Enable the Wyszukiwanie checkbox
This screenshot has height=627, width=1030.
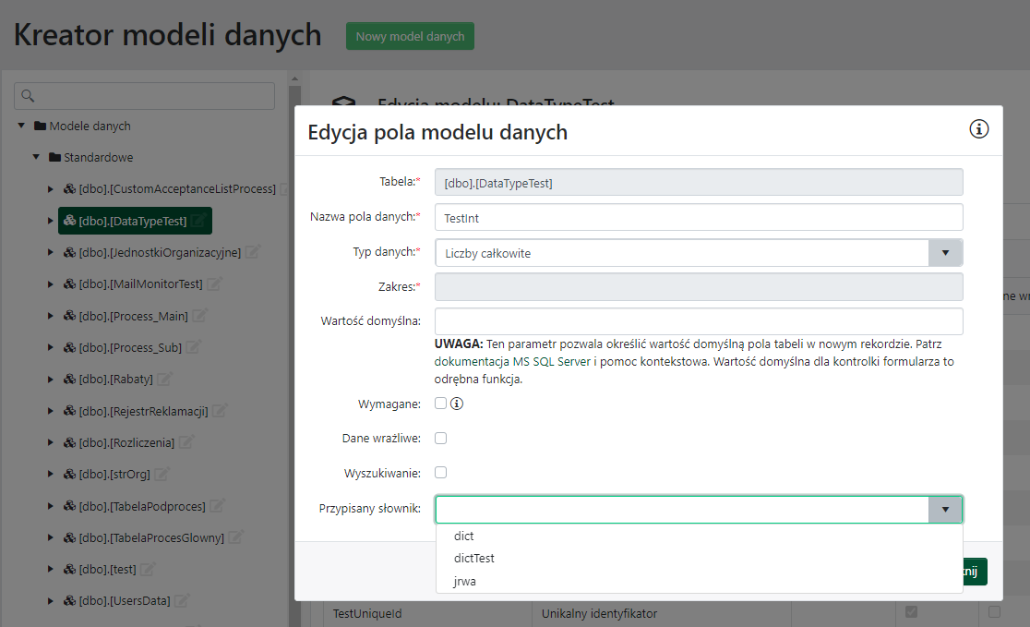coord(441,472)
